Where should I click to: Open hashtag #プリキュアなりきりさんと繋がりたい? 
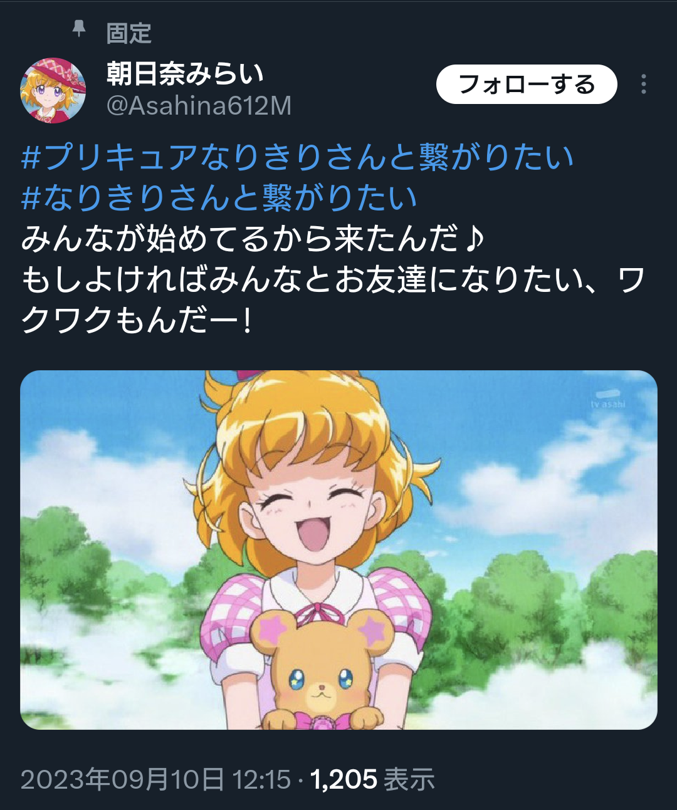pos(297,157)
